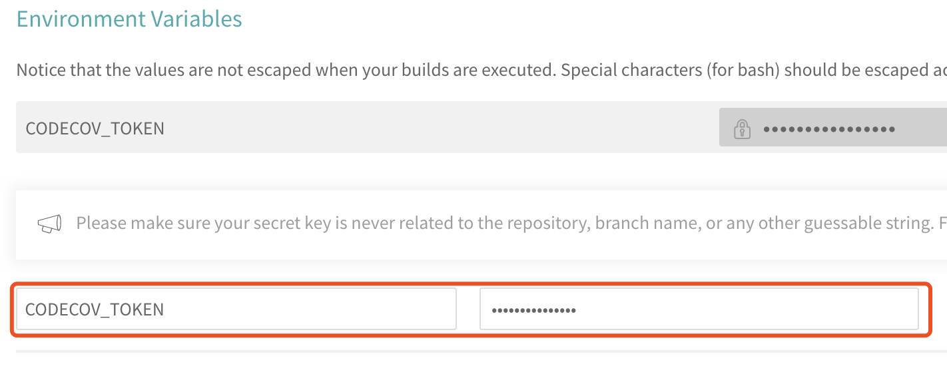Focus the name field containing CODECOV_TOKEN
Screen dimensions: 947x382
pos(236,309)
